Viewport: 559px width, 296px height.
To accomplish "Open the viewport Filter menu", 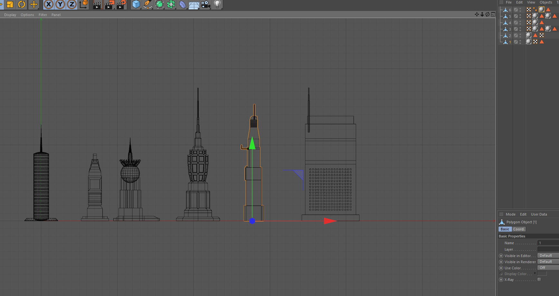I will 43,15.
